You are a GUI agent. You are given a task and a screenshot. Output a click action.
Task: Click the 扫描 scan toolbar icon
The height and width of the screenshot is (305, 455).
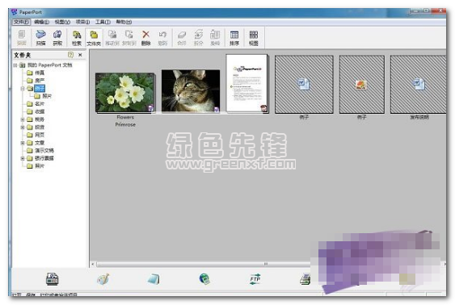40,38
